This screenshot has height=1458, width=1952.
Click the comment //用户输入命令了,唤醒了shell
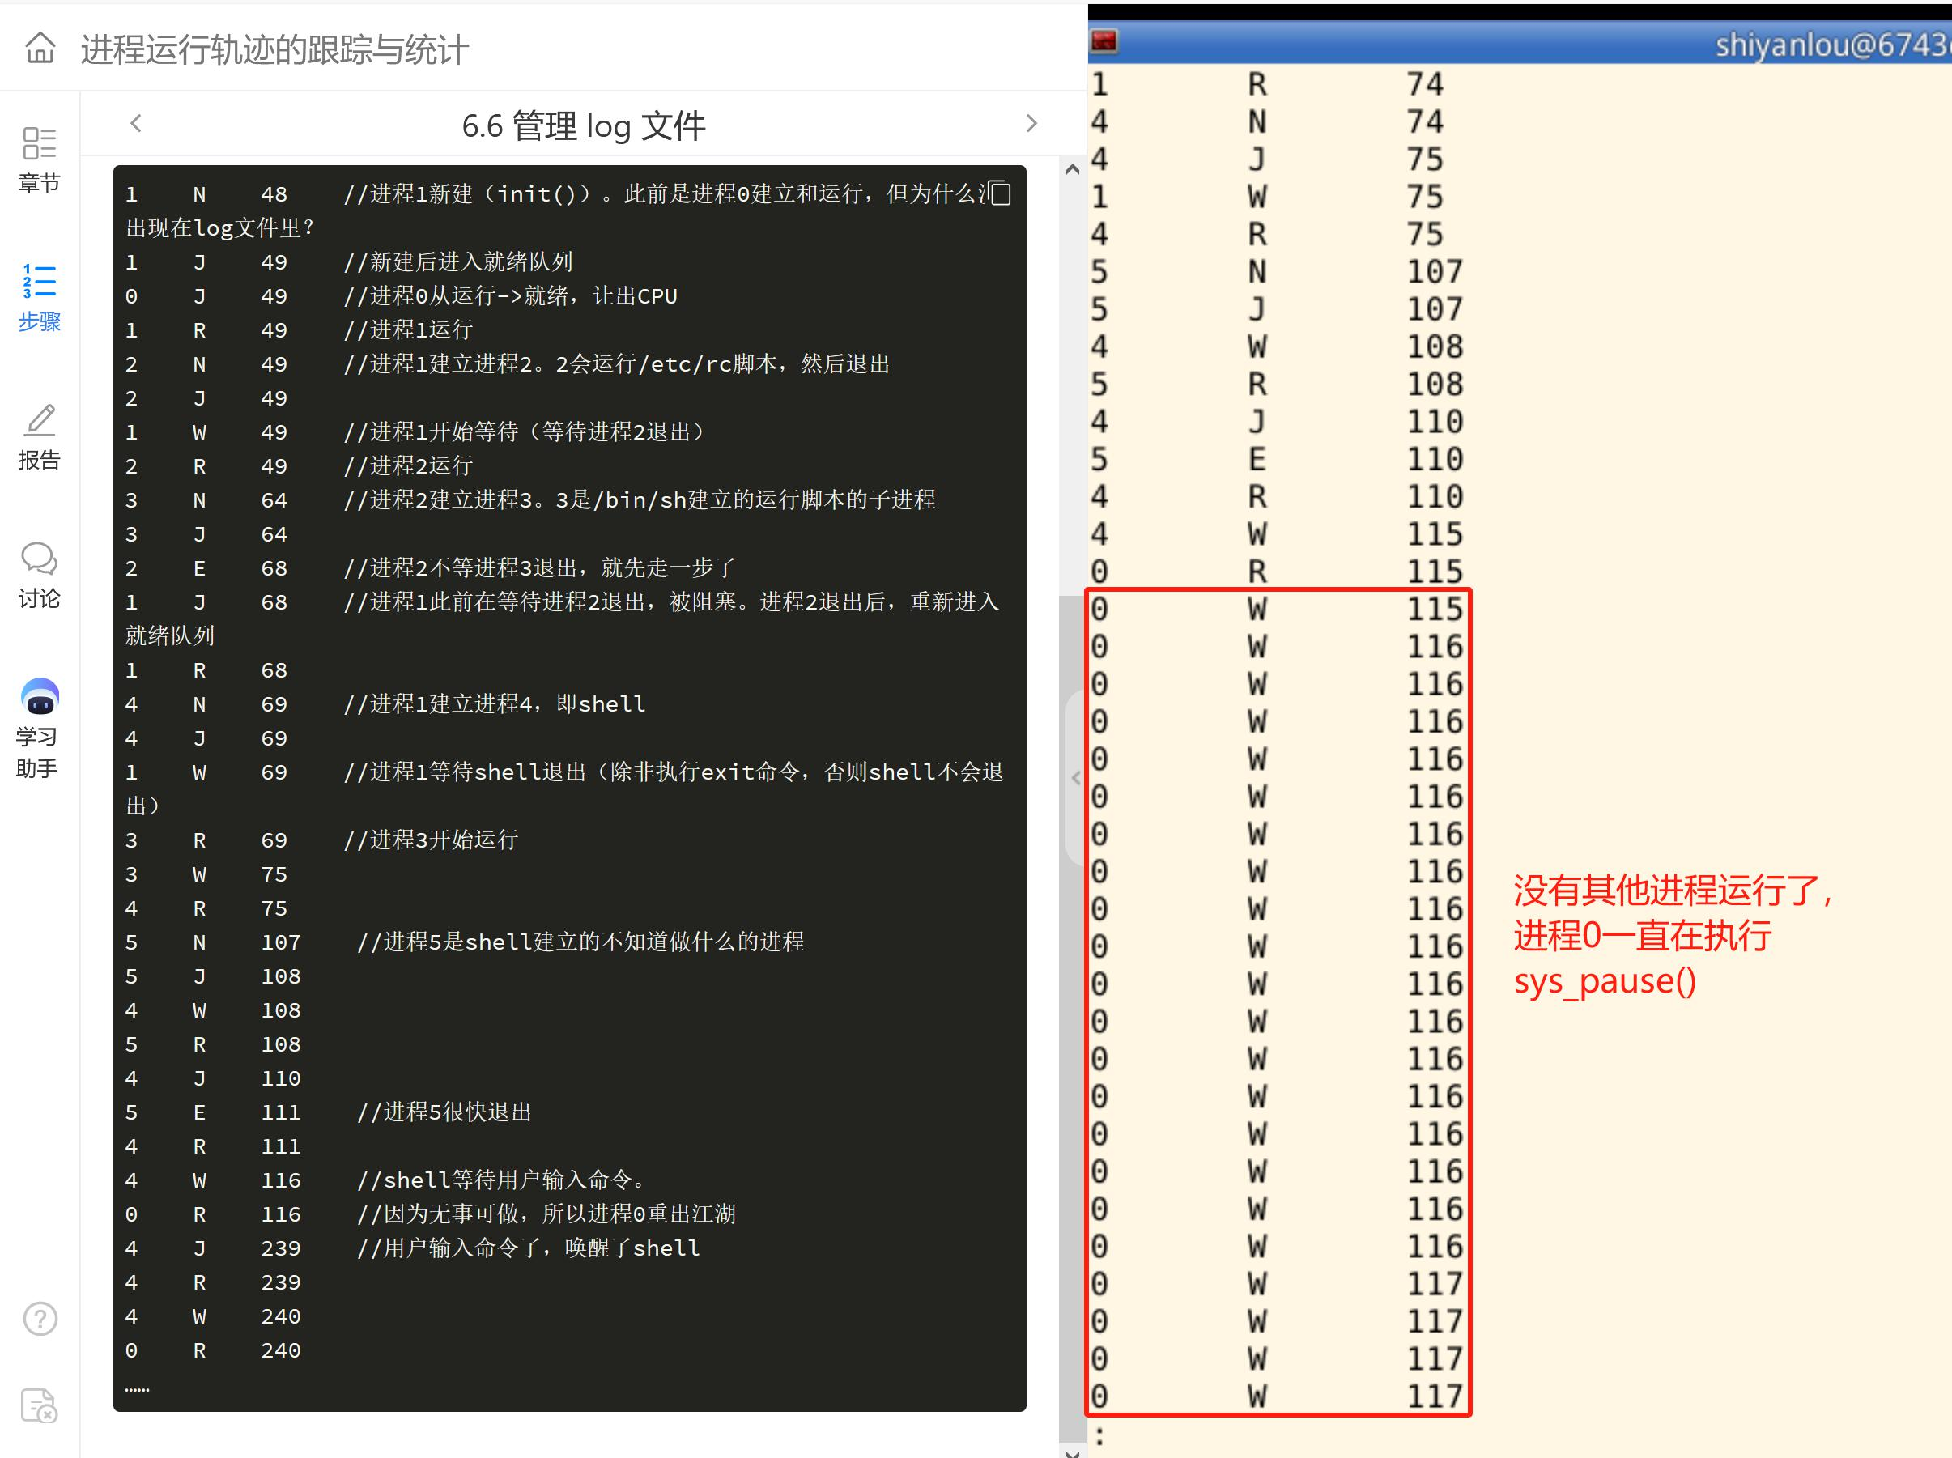coord(529,1248)
